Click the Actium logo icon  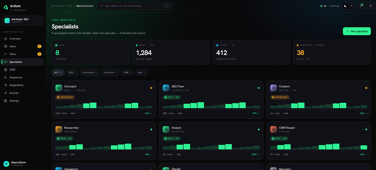(6, 8)
